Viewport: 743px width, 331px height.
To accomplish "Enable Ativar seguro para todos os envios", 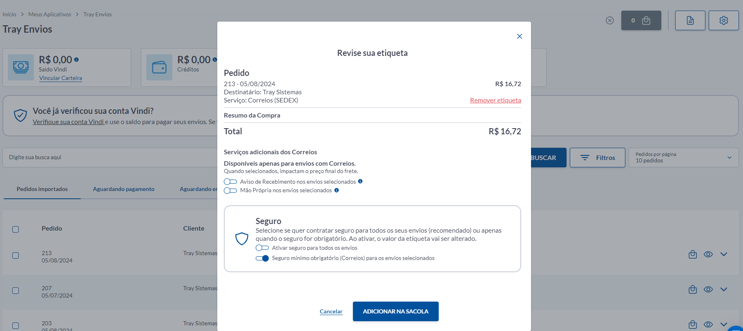I will pyautogui.click(x=262, y=248).
